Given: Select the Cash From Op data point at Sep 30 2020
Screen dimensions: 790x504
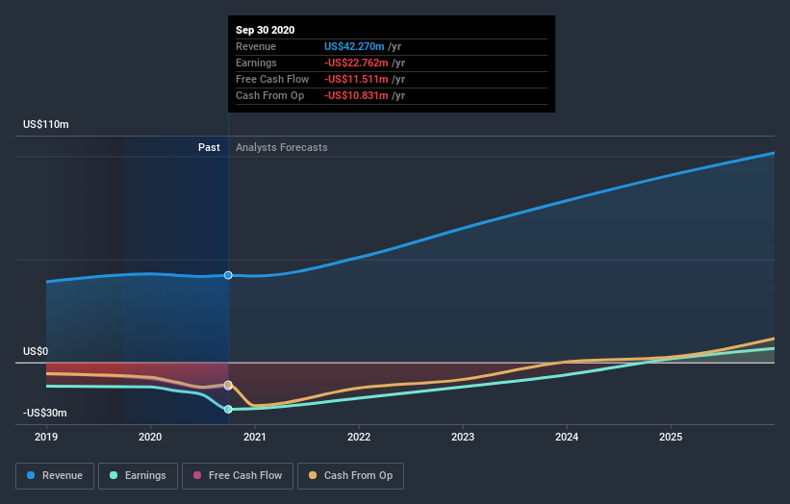Looking at the screenshot, I should [x=228, y=385].
